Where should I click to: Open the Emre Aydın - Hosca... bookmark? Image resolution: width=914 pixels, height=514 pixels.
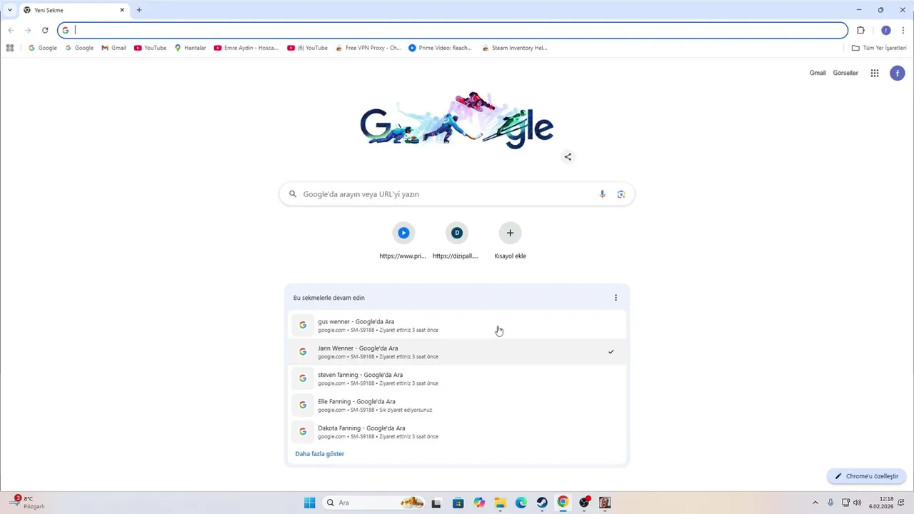tap(246, 48)
